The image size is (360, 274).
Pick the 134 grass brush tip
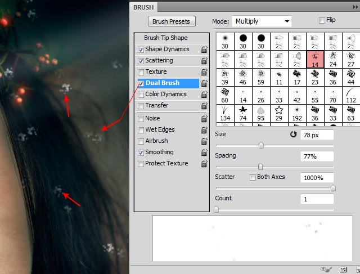(x=225, y=114)
